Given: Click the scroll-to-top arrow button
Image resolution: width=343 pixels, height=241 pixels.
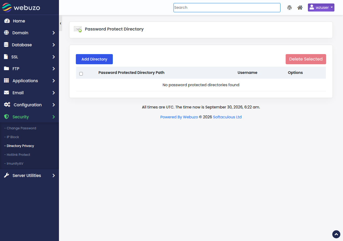Looking at the screenshot, I should point(336,234).
